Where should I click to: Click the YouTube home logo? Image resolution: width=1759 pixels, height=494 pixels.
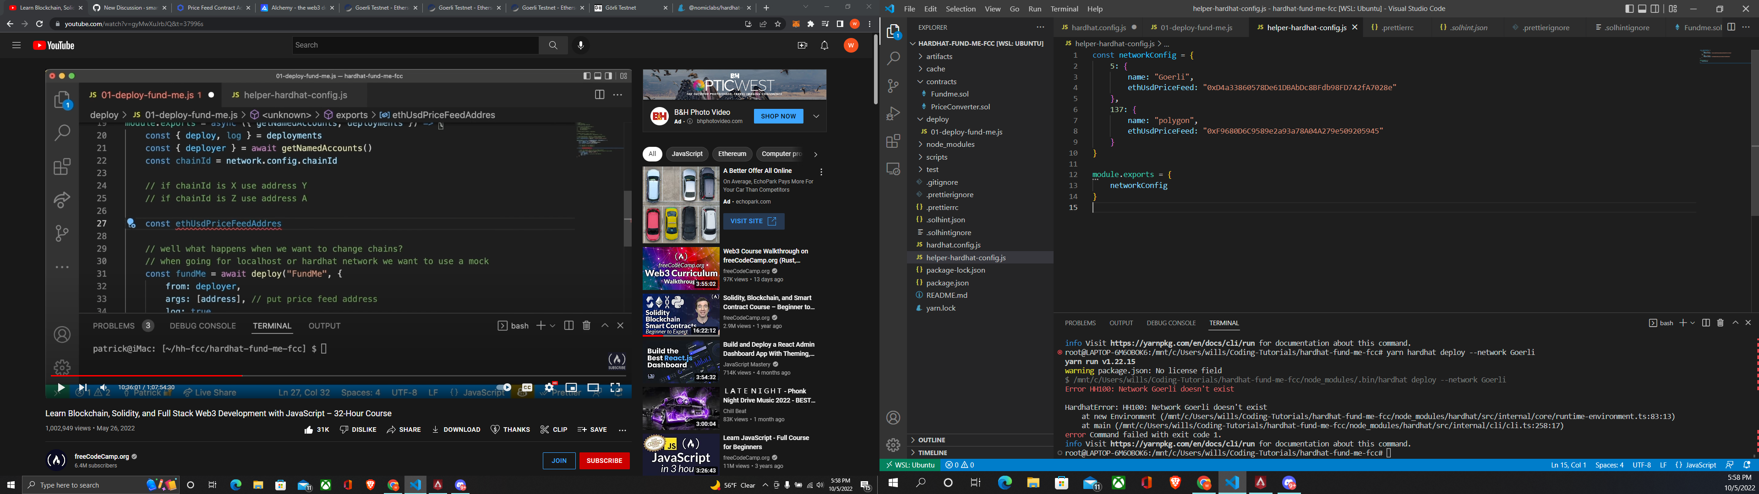coord(53,46)
